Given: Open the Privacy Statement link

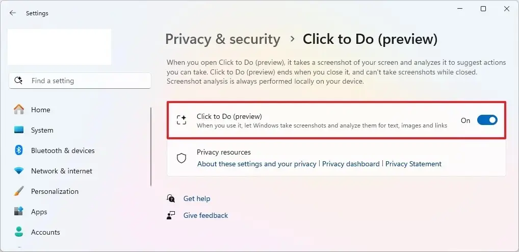Looking at the screenshot, I should pyautogui.click(x=413, y=164).
